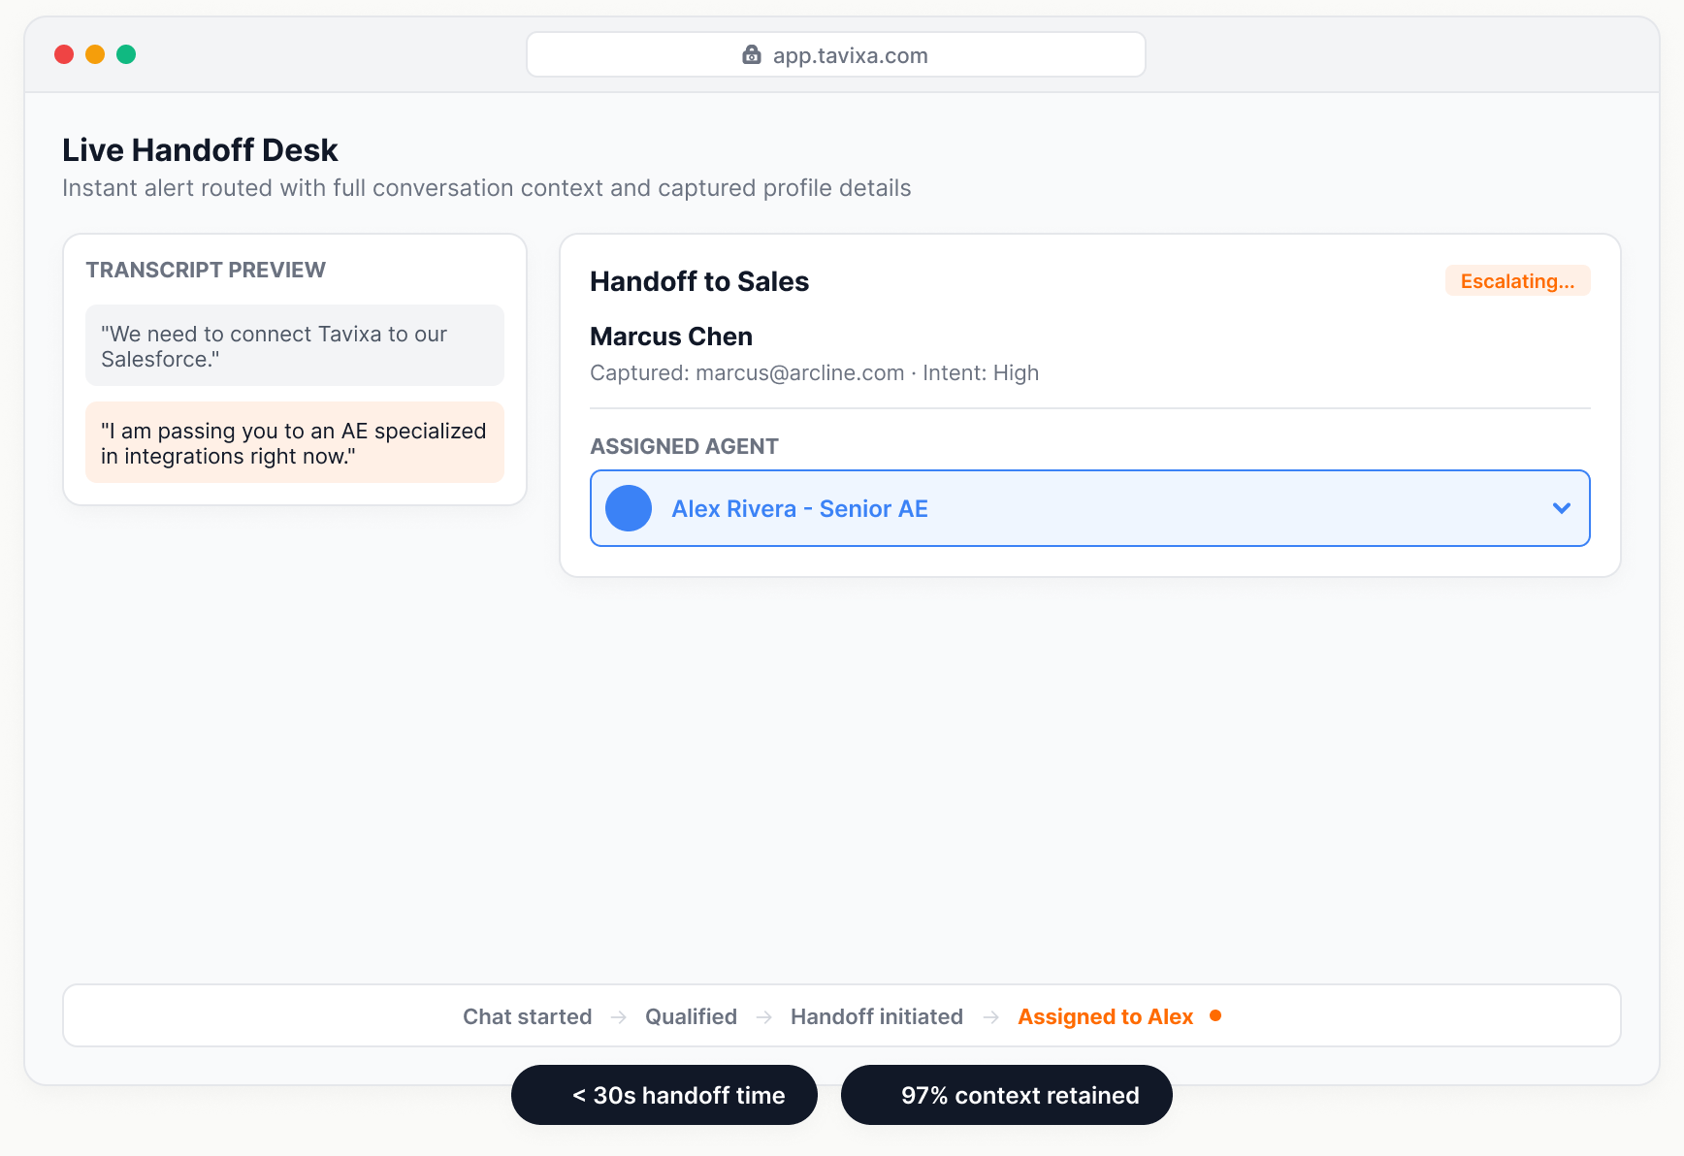This screenshot has height=1156, width=1684.
Task: Click the < 30s handoff time pill
Action: tap(664, 1095)
